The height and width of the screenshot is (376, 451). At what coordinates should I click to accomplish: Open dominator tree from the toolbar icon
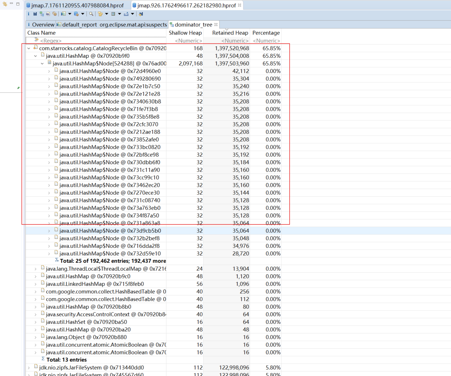pos(42,14)
